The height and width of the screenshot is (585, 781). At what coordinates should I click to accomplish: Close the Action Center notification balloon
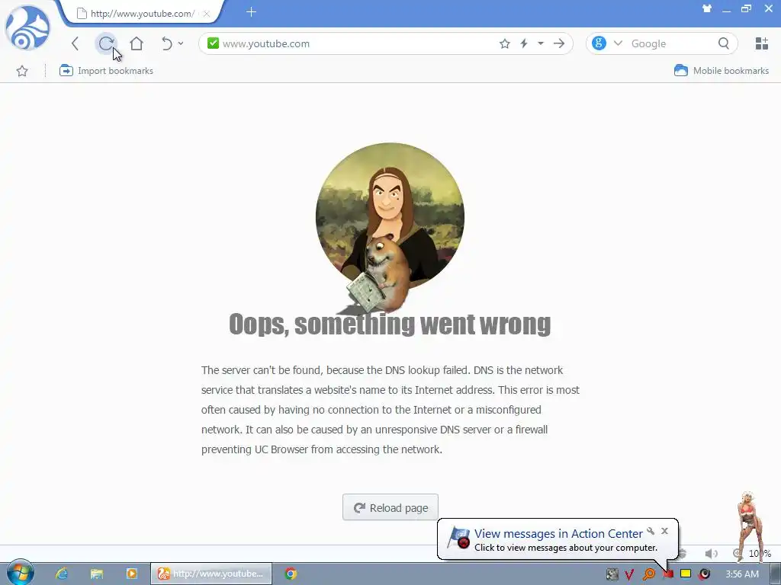(664, 531)
